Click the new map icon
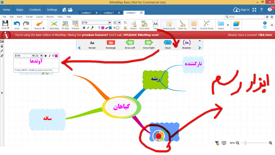Viewport: 275px width, 155px height. click(x=64, y=10)
